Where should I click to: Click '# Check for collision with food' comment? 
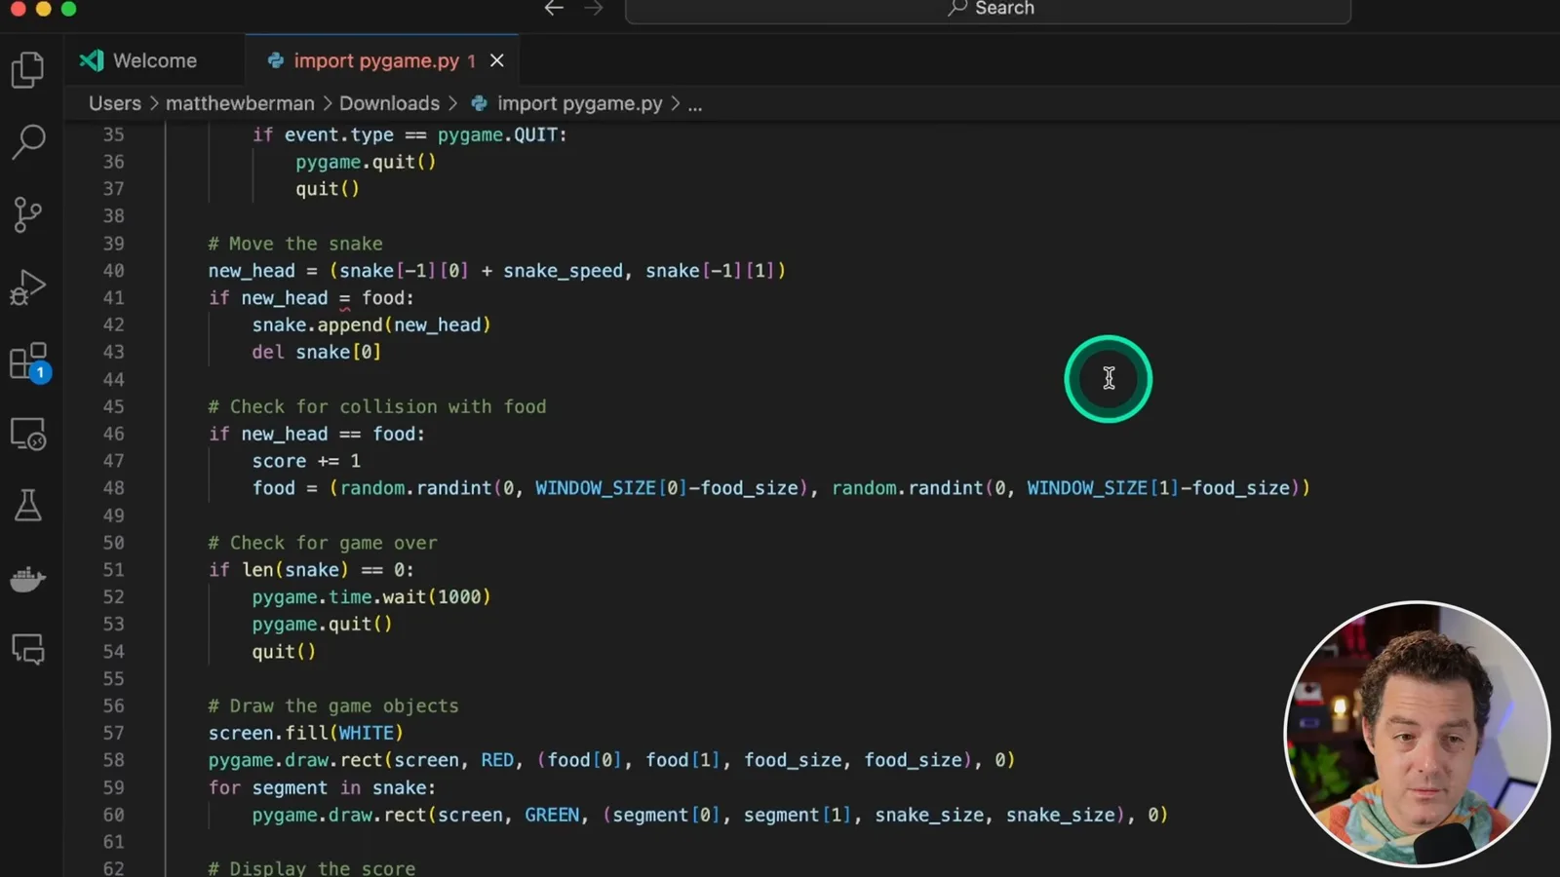377,406
